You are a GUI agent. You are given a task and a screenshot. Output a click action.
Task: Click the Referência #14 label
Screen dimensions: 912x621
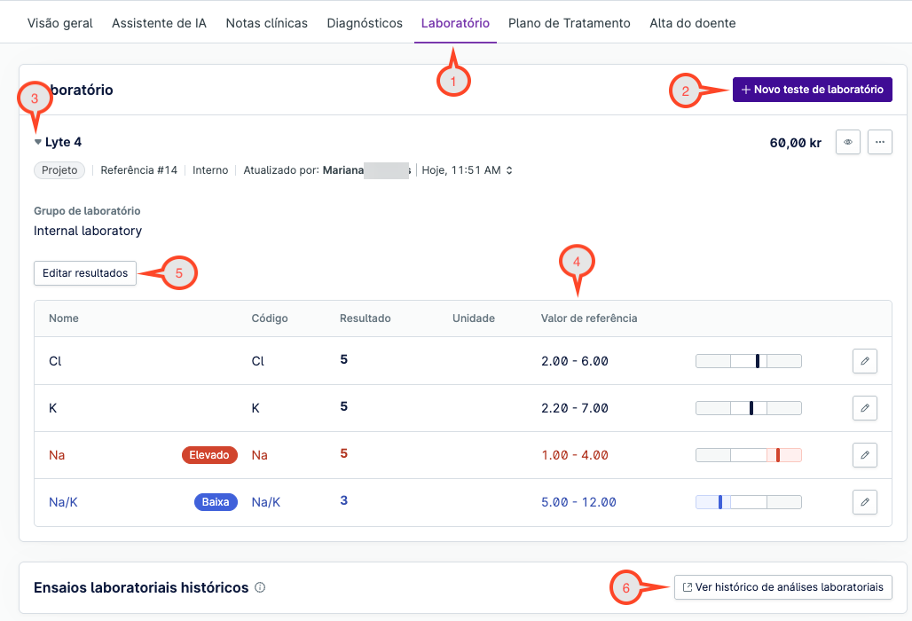[138, 170]
